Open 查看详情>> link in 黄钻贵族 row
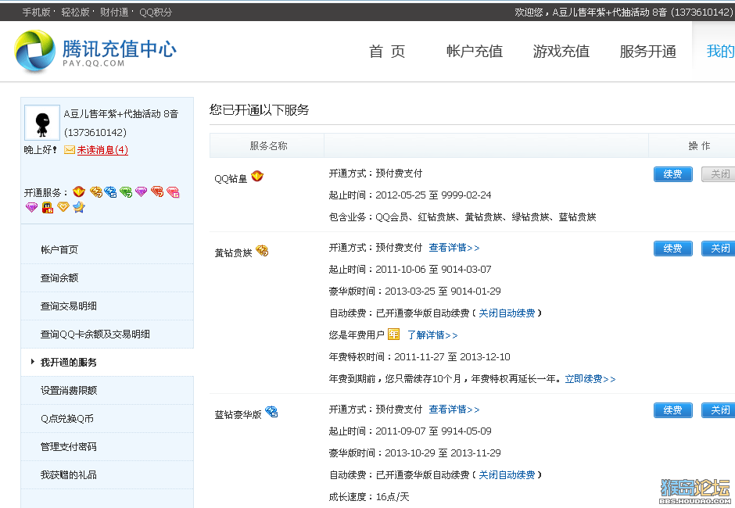Screen dimensions: 735x508 pyautogui.click(x=454, y=248)
